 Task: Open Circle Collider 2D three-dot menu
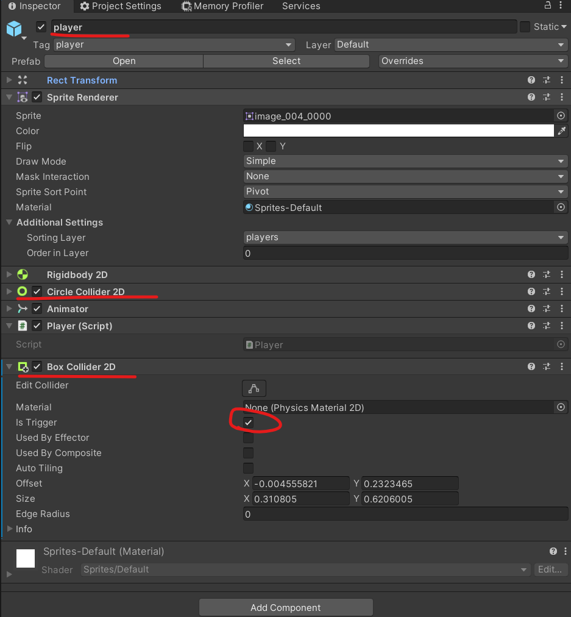click(562, 291)
